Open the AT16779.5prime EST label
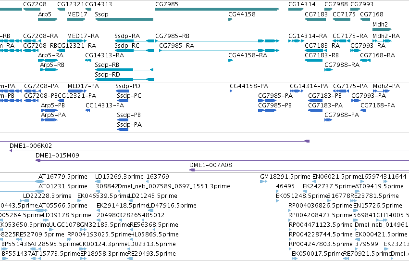The height and width of the screenshot is (261, 409). tap(62, 177)
